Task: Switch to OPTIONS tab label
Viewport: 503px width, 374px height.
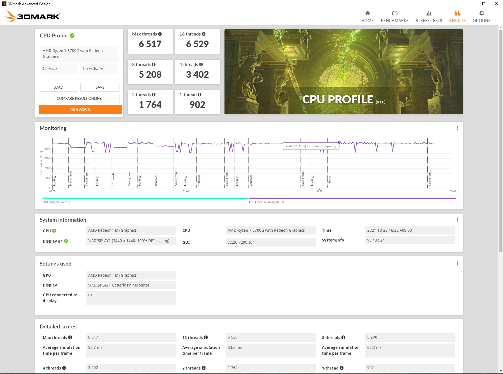Action: tap(481, 21)
